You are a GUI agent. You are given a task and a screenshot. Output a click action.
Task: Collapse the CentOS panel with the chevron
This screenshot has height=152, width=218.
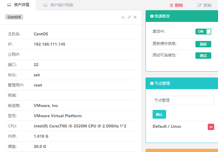[123, 17]
